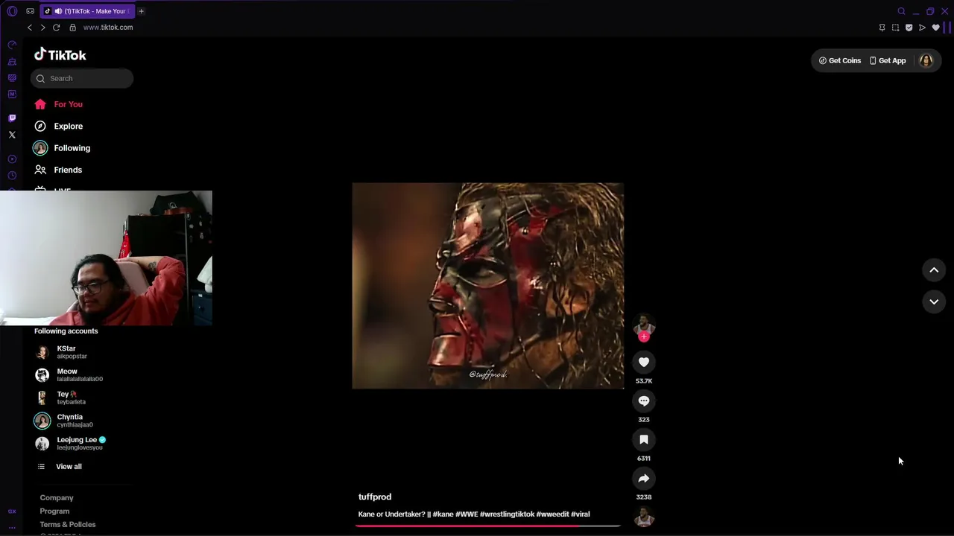This screenshot has width=954, height=536.
Task: Open the Player icon in Opera sidebar
Action: [x=12, y=159]
